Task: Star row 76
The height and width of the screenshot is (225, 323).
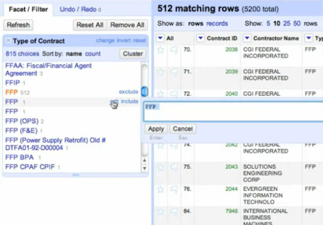Action: coord(160,190)
